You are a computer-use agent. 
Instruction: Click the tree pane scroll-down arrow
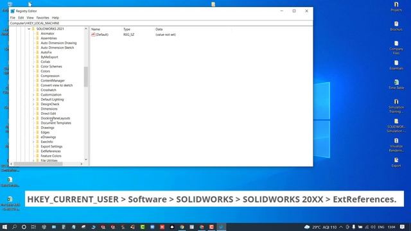click(x=85, y=160)
